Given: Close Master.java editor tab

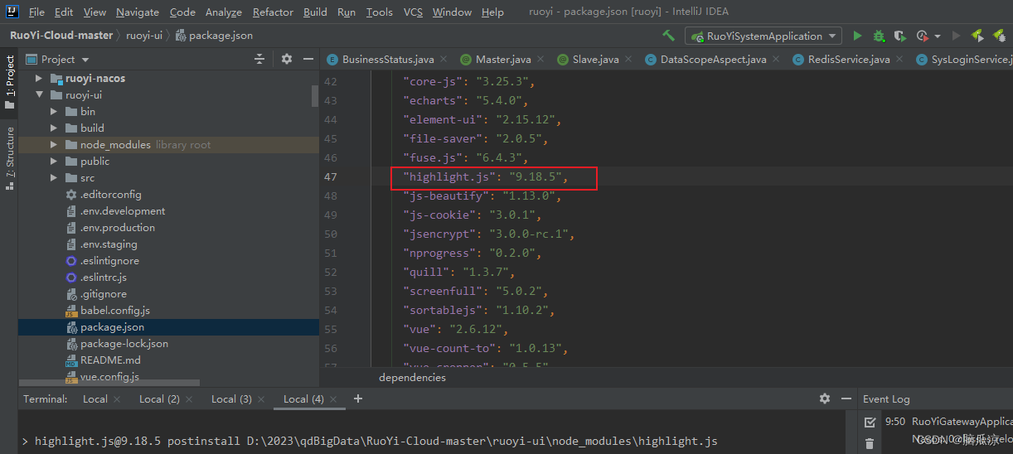Looking at the screenshot, I should 540,60.
